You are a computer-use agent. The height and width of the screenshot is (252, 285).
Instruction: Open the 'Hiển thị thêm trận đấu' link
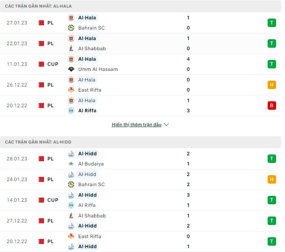click(x=137, y=125)
